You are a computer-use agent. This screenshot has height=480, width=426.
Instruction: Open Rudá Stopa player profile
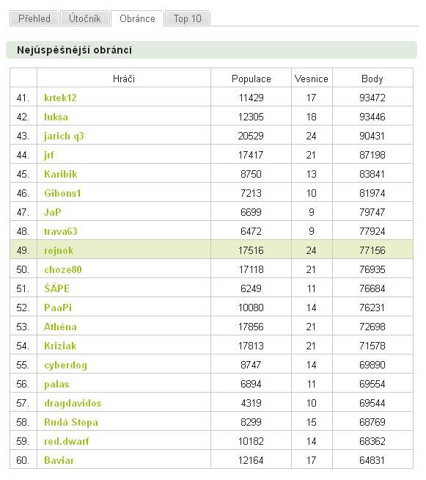71,422
